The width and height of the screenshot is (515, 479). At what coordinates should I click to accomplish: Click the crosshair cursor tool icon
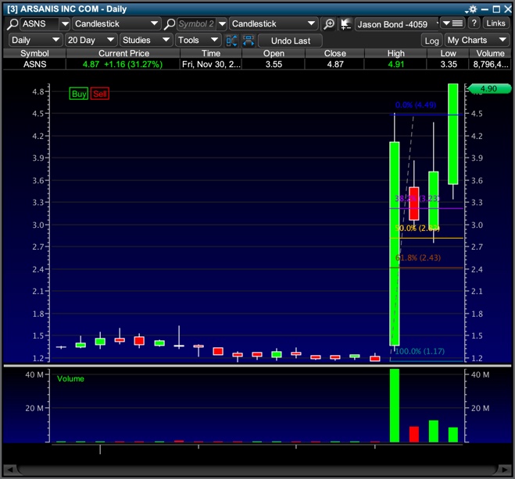tap(345, 24)
